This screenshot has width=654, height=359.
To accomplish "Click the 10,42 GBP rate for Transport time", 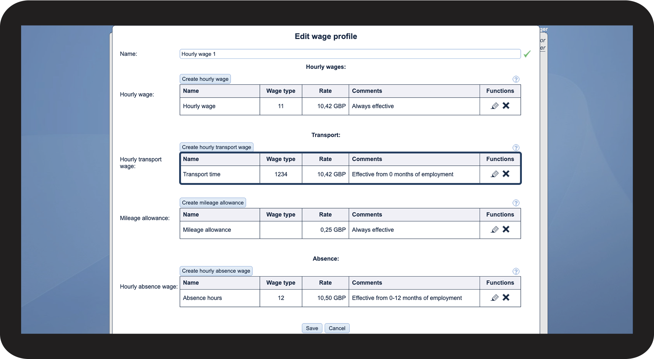I will coord(331,174).
